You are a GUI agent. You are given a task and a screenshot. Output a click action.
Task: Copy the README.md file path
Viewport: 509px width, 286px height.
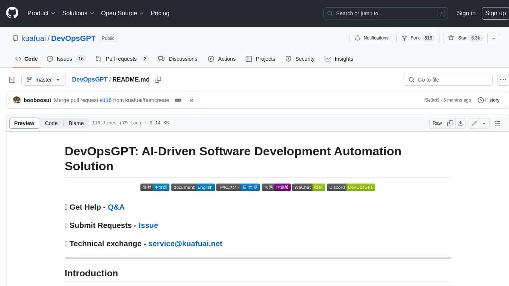(158, 80)
